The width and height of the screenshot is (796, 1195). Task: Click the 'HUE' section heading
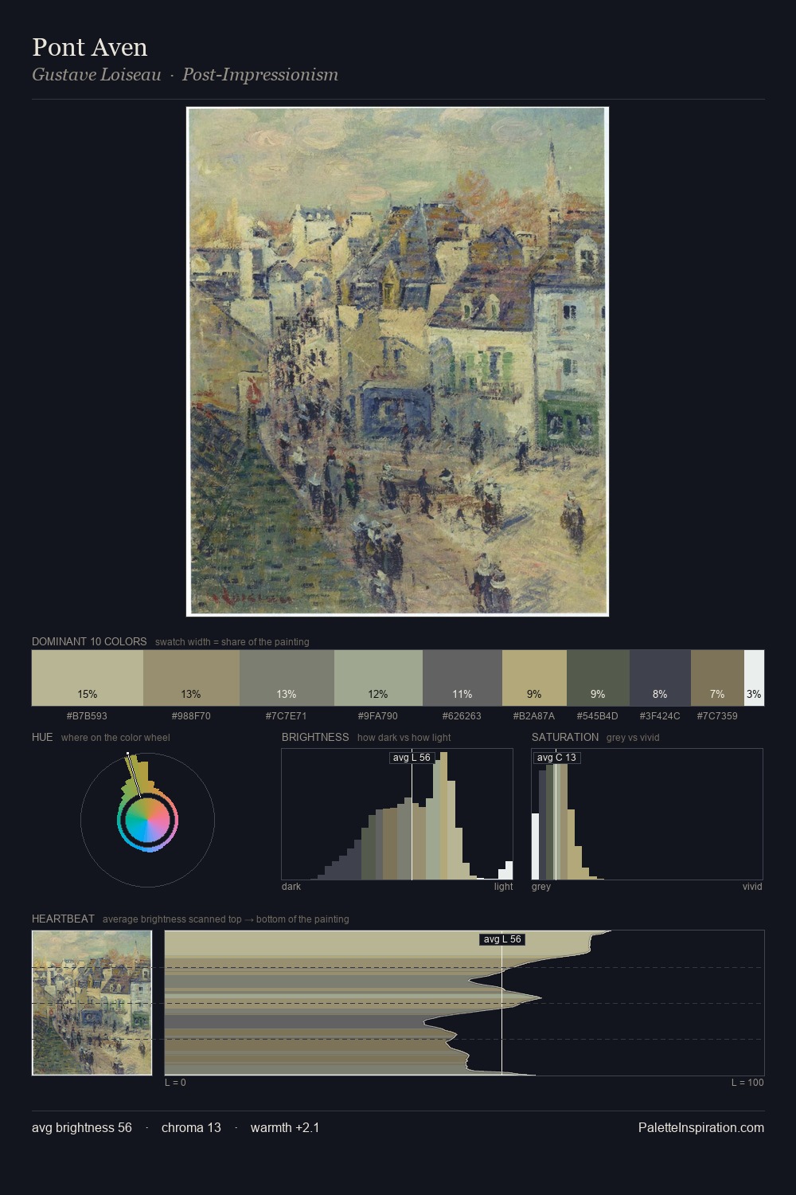pyautogui.click(x=42, y=737)
